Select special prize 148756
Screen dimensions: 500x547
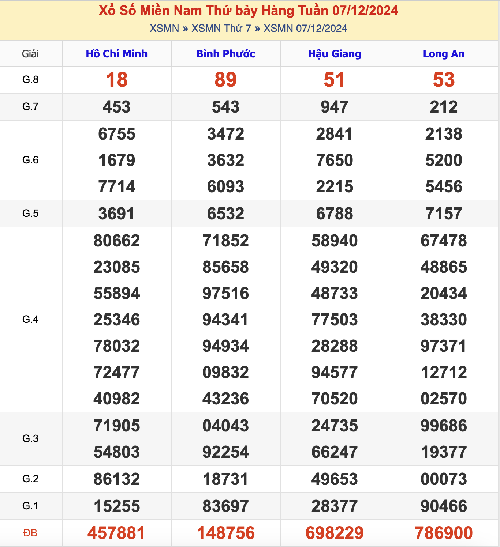(226, 533)
